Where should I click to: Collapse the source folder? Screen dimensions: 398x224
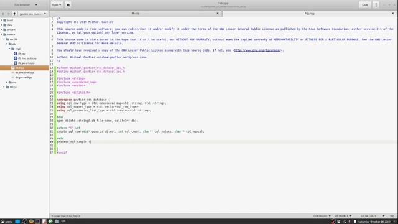pyautogui.click(x=1, y=34)
